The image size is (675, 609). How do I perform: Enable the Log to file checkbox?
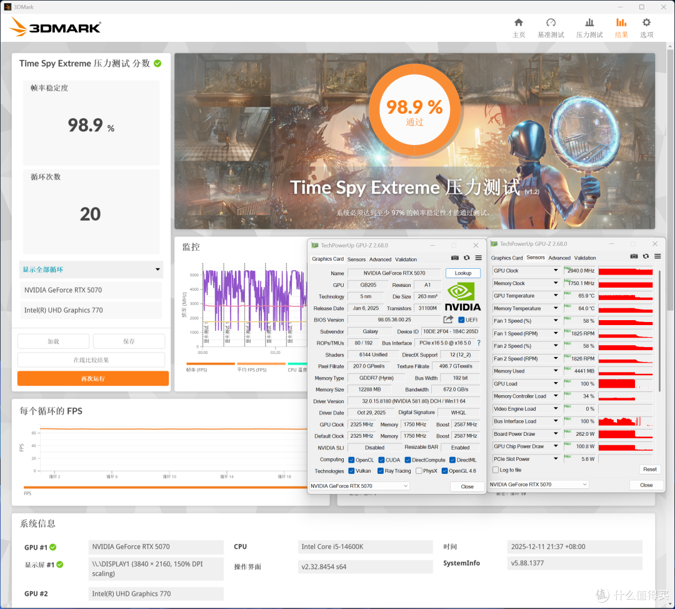tap(496, 470)
